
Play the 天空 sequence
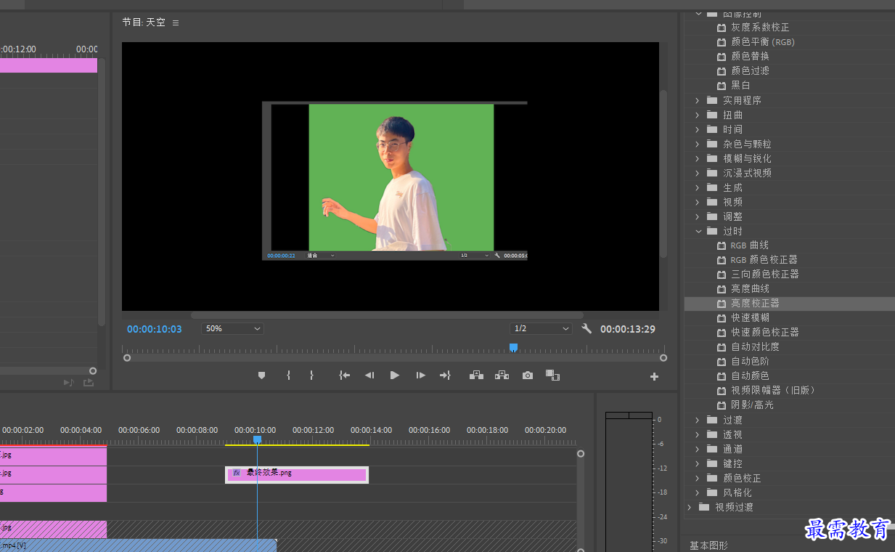click(395, 376)
